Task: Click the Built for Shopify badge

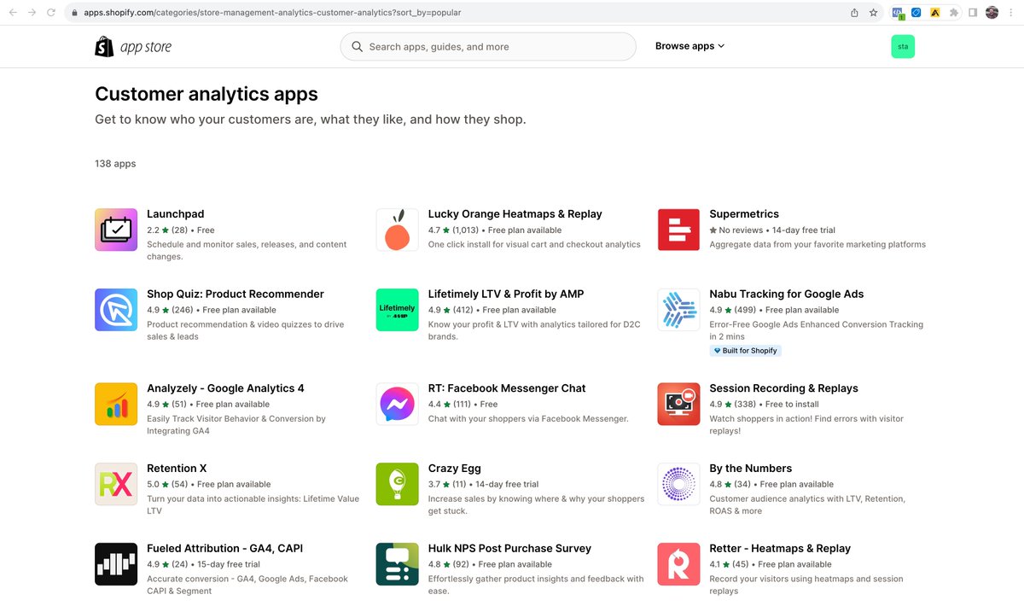Action: pos(745,351)
